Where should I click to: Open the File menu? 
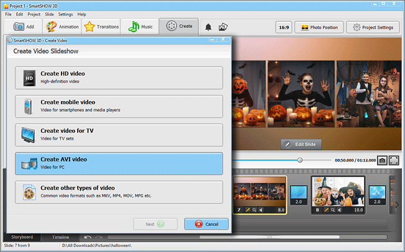click(x=8, y=14)
